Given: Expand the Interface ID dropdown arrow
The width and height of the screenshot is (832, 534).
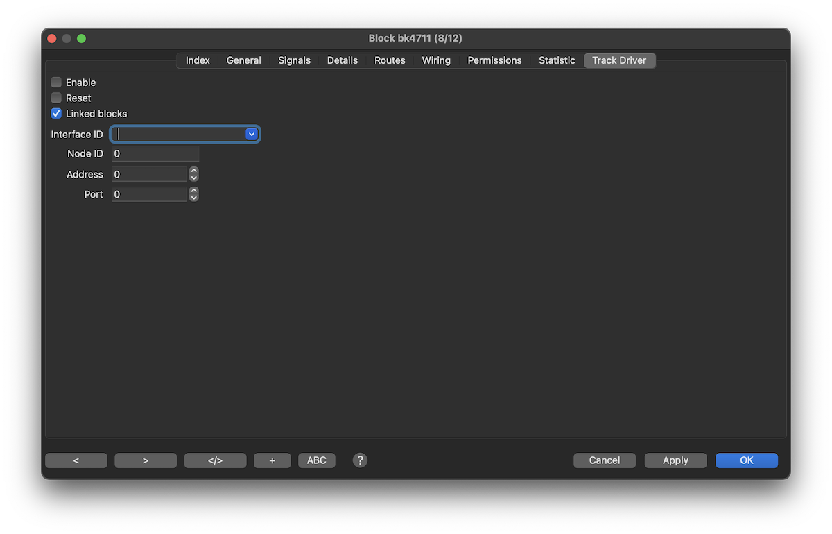Looking at the screenshot, I should (x=252, y=134).
